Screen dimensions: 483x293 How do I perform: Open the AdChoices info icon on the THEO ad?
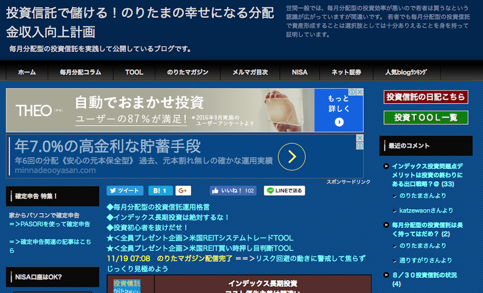[353, 92]
